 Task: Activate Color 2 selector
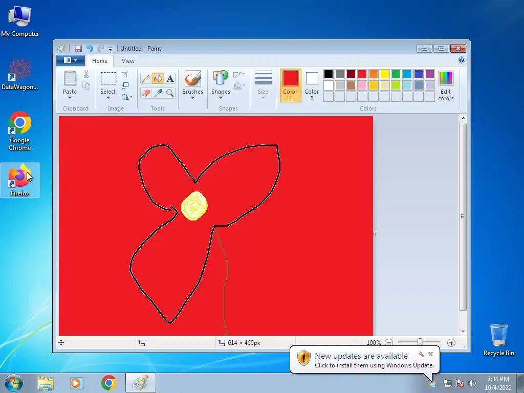tap(312, 85)
